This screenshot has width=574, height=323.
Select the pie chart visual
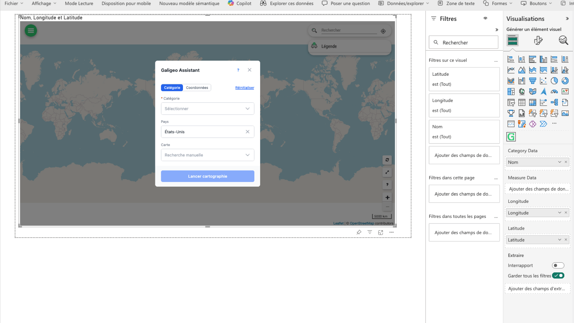(x=554, y=80)
